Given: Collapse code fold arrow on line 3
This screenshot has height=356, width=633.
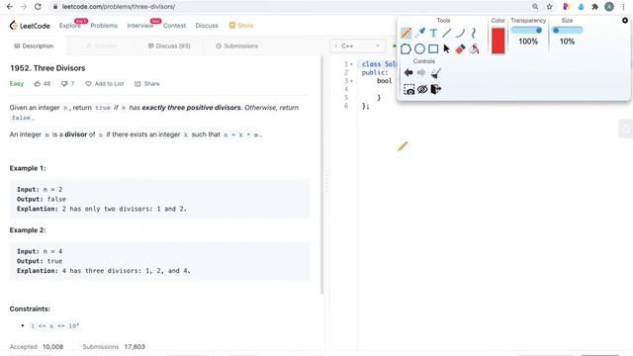Looking at the screenshot, I should [351, 81].
